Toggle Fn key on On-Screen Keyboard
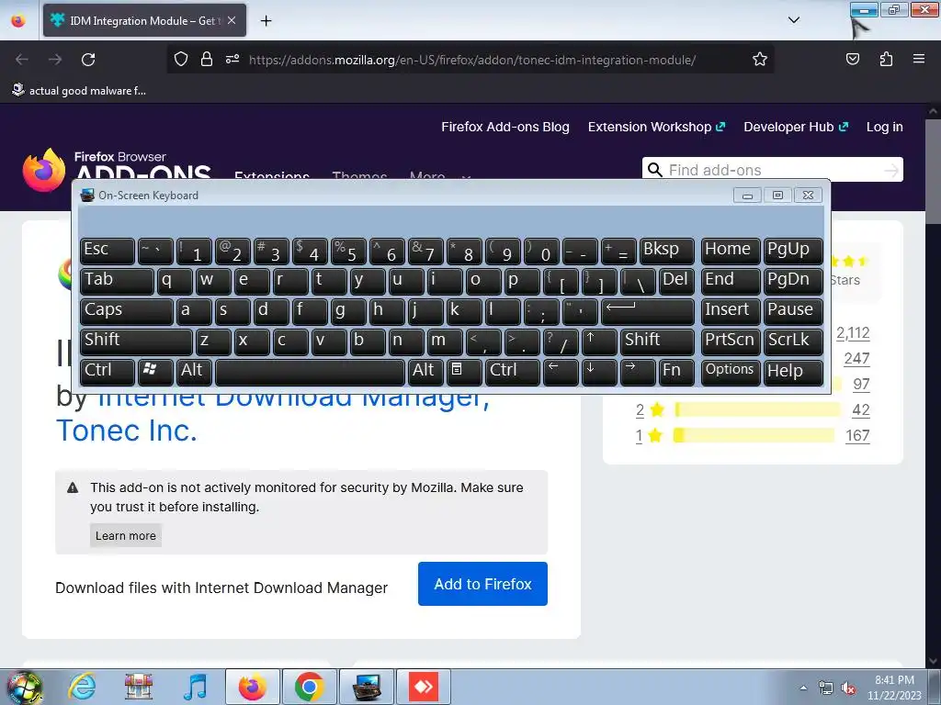Image resolution: width=941 pixels, height=705 pixels. 676,371
